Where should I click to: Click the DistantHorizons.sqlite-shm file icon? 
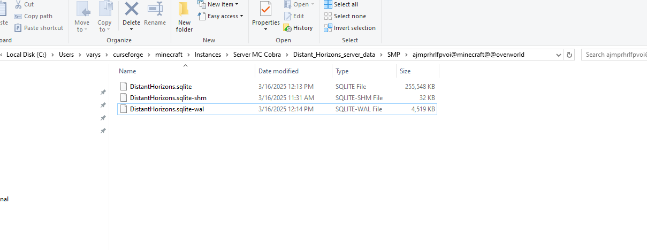124,97
